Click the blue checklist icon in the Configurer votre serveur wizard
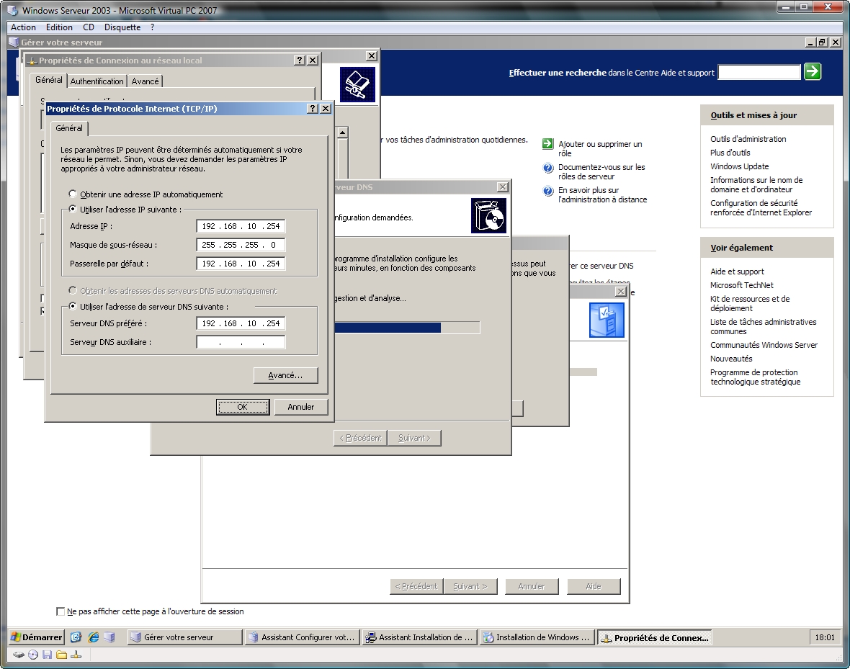Screen dimensions: 850x669 (x=607, y=320)
